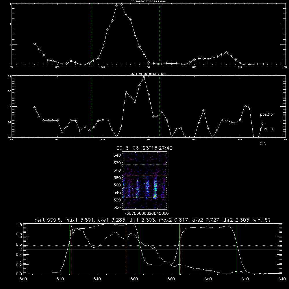289x289 pixels.
Task: Click the upper white horizontal line in spectral image
Action: pos(145,163)
